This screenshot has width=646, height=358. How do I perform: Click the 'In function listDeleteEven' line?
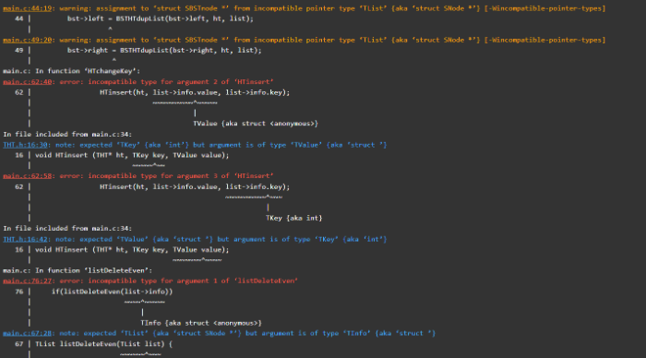78,270
